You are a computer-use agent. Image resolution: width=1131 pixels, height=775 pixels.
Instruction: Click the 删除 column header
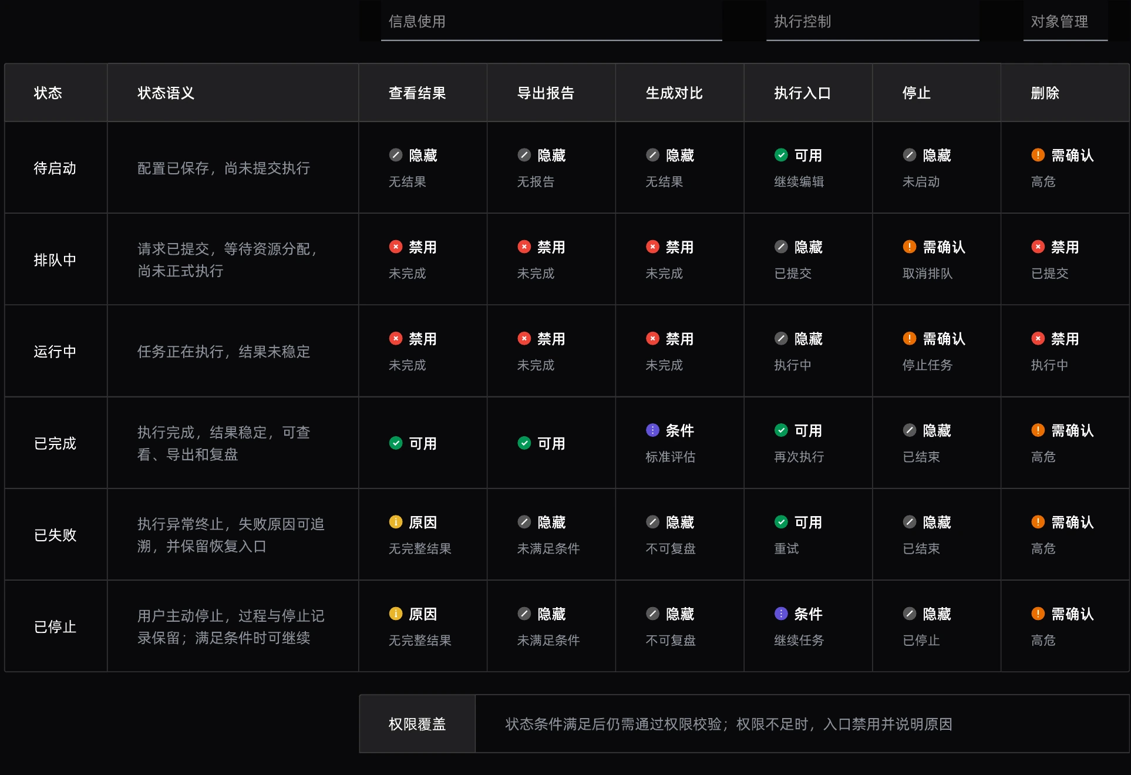click(1065, 93)
